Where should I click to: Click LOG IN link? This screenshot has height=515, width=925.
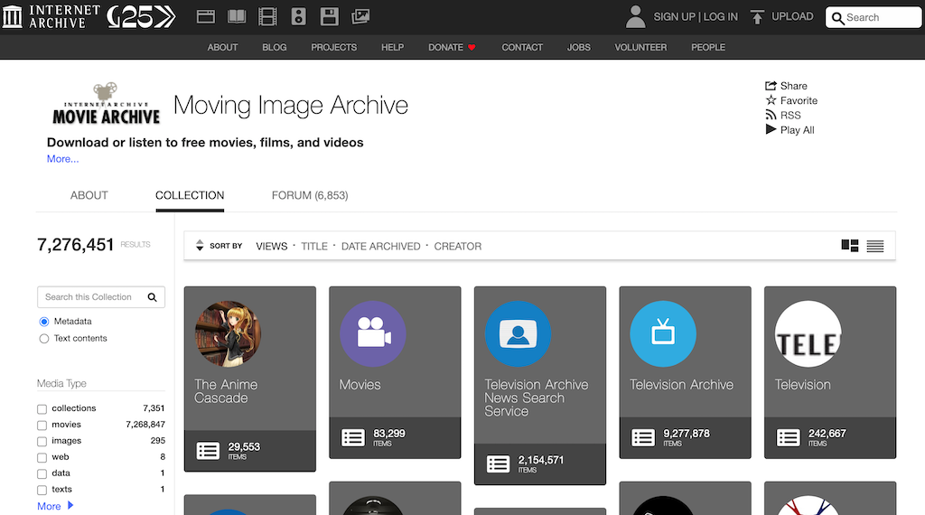[x=720, y=17]
